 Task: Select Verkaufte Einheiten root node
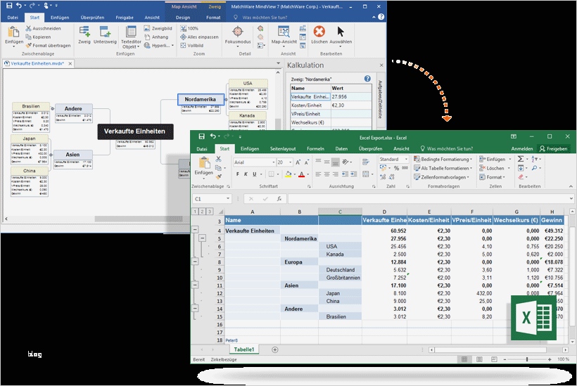pyautogui.click(x=135, y=131)
